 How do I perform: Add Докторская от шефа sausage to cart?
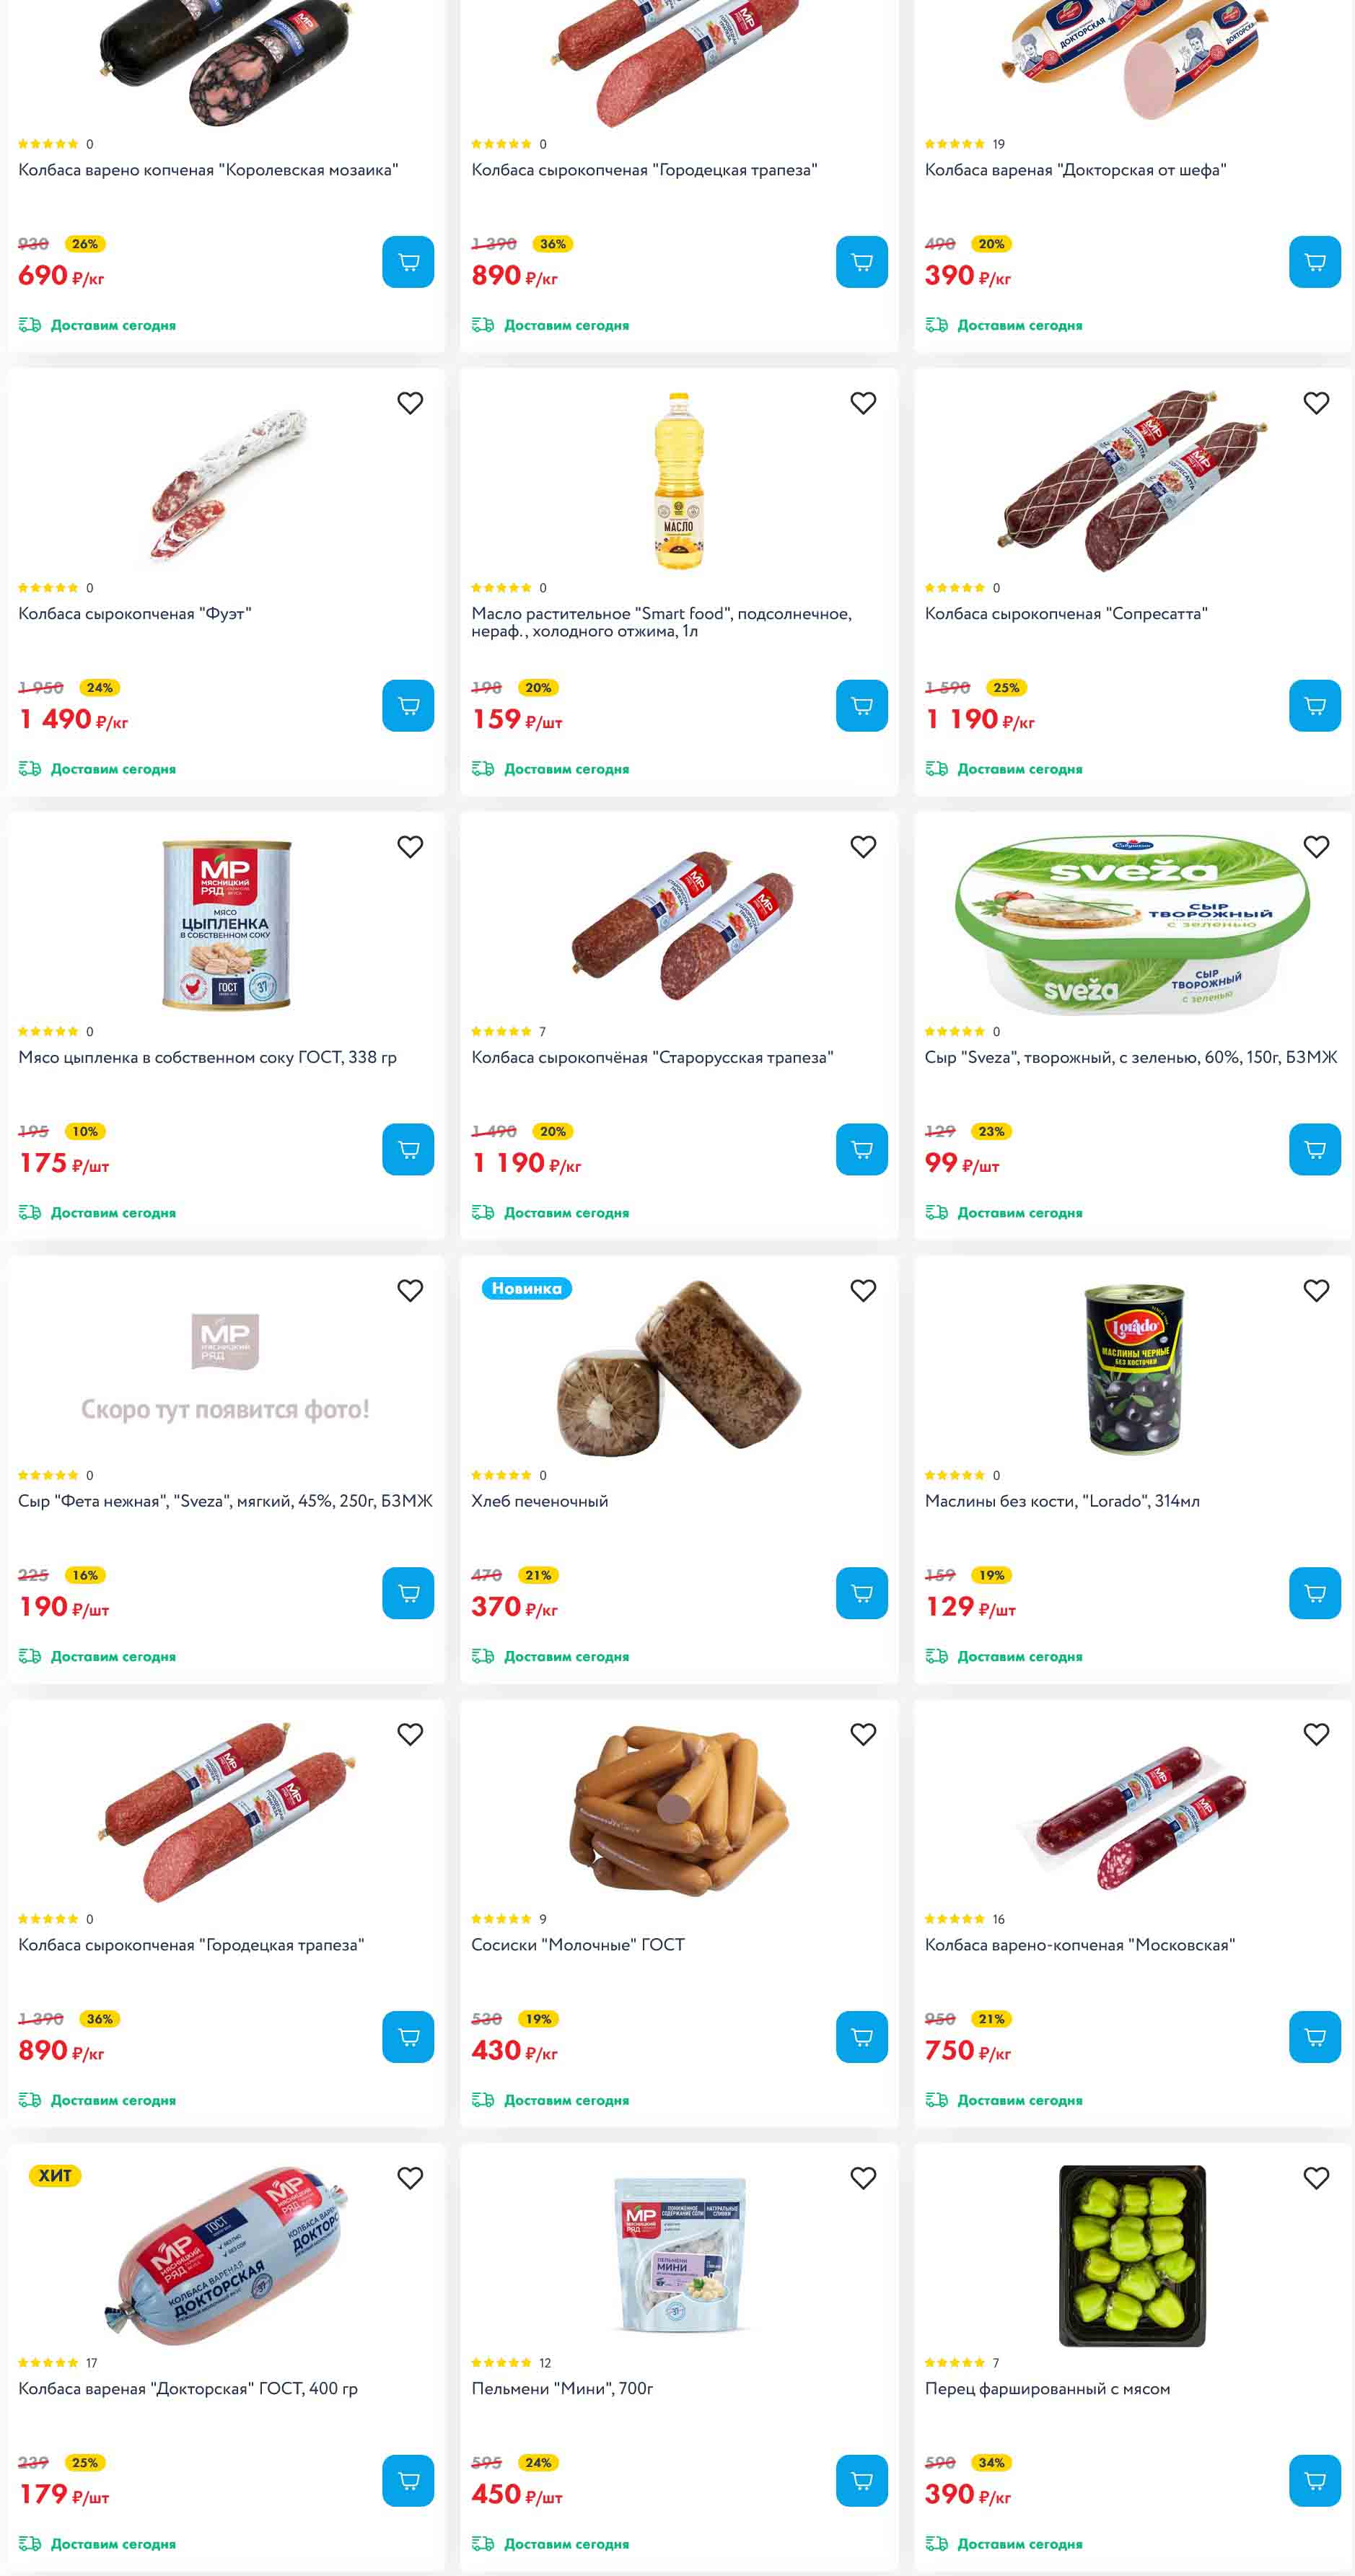point(1315,262)
